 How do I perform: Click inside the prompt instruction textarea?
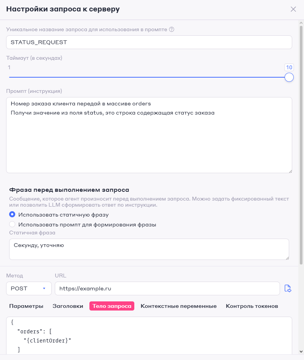point(148,135)
